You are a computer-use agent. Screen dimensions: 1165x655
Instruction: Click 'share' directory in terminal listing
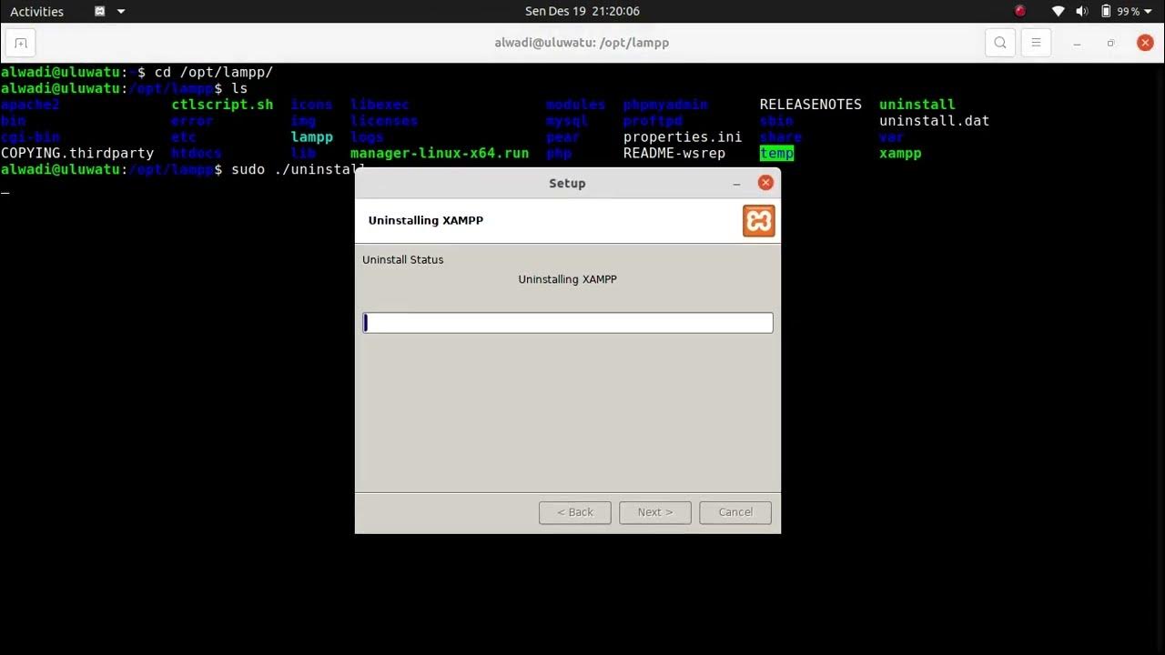pos(781,137)
